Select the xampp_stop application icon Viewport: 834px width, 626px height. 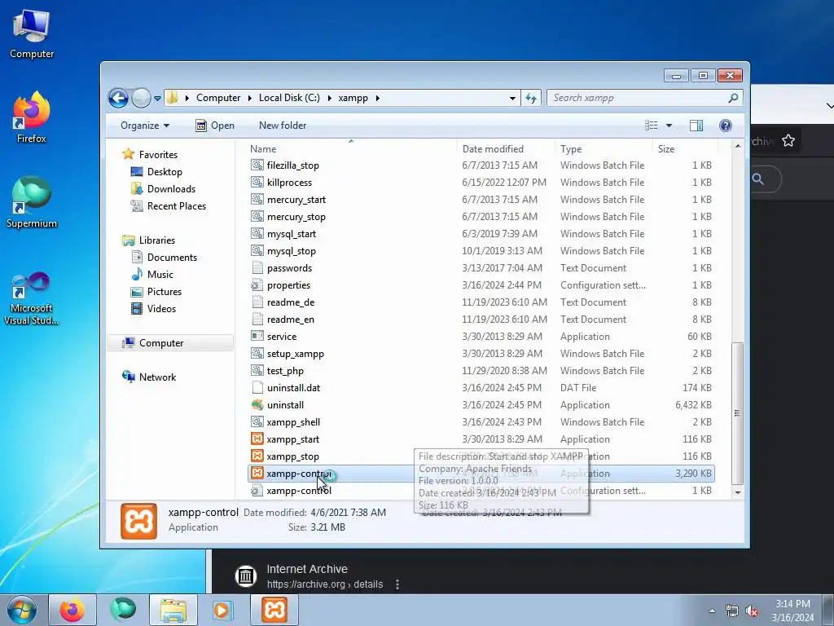pos(257,456)
